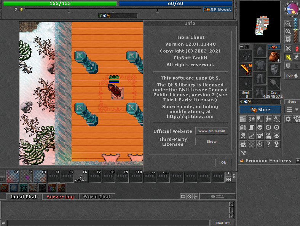Viewport: 300px width, 226px height.
Task: Toggle the PvP secure mode
Action: (292, 76)
